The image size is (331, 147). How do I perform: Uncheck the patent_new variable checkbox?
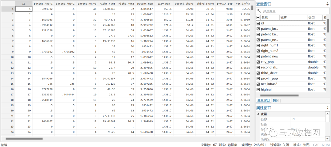pos(258,56)
